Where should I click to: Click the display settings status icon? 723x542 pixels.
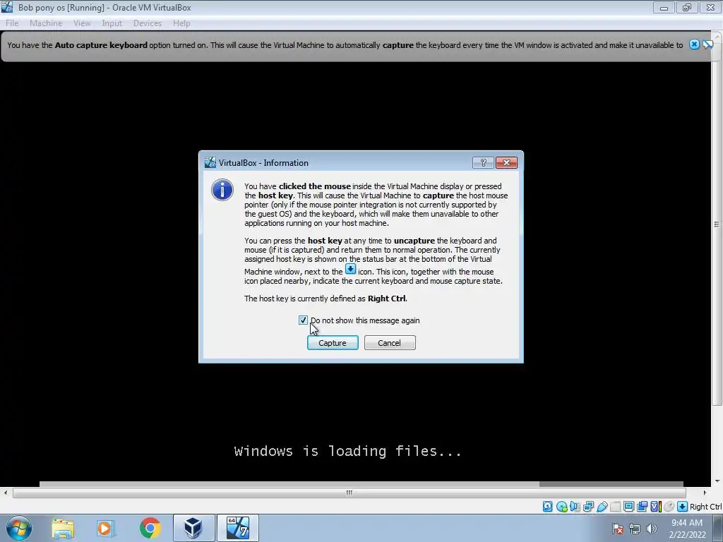628,507
